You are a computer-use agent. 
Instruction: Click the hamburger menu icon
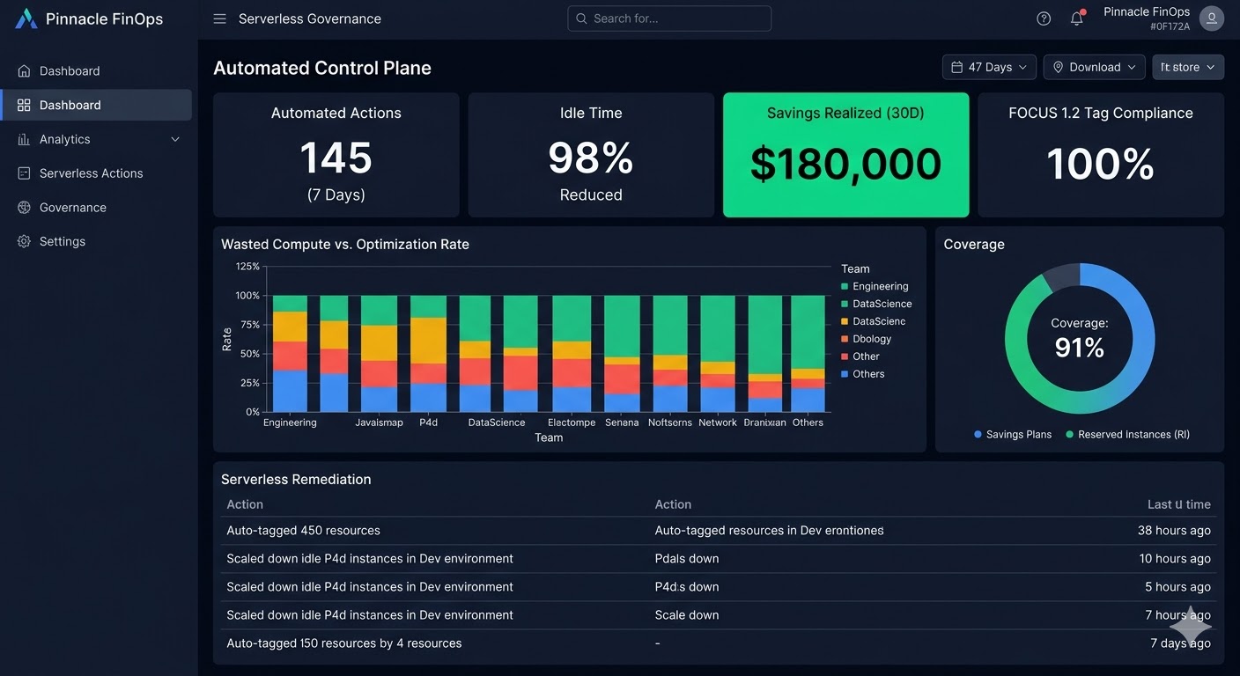tap(220, 18)
